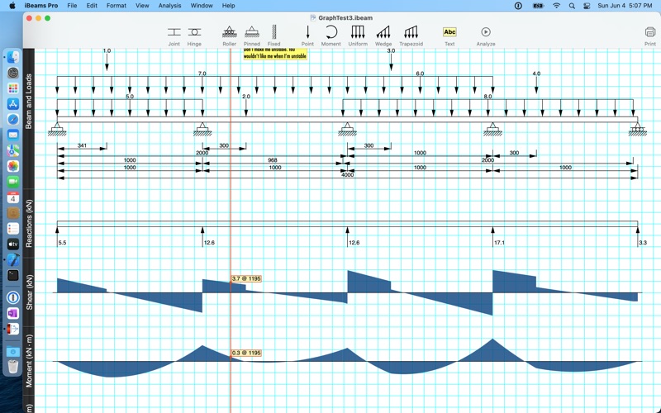The width and height of the screenshot is (661, 413).
Task: Open Launchpad from the Dock
Action: (13, 88)
